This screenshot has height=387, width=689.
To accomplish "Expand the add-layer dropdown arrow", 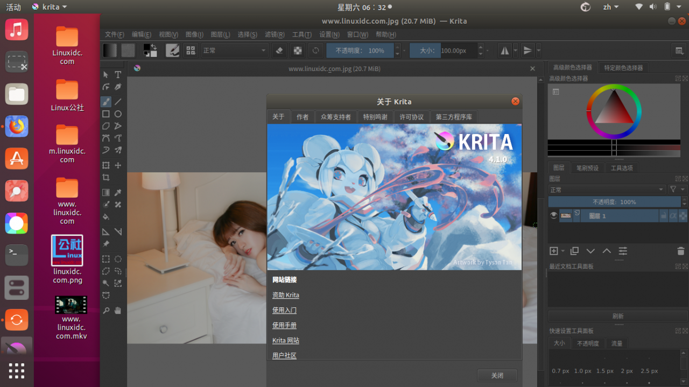I will click(563, 251).
